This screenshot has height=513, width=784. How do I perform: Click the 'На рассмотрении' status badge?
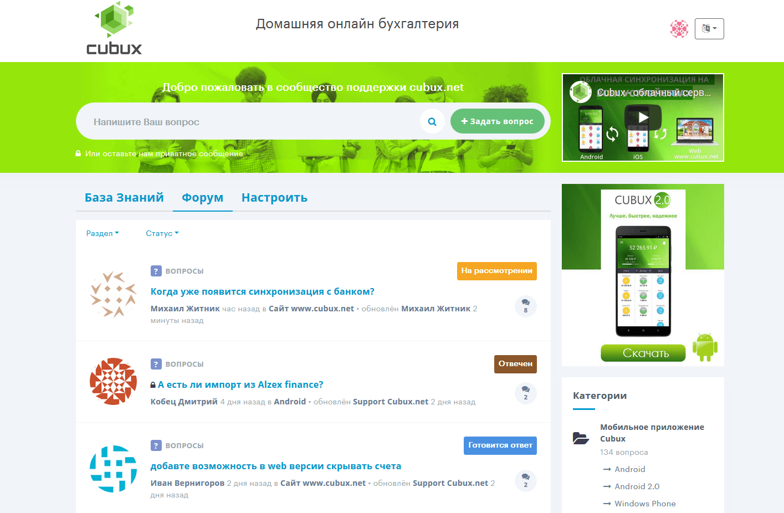[496, 271]
